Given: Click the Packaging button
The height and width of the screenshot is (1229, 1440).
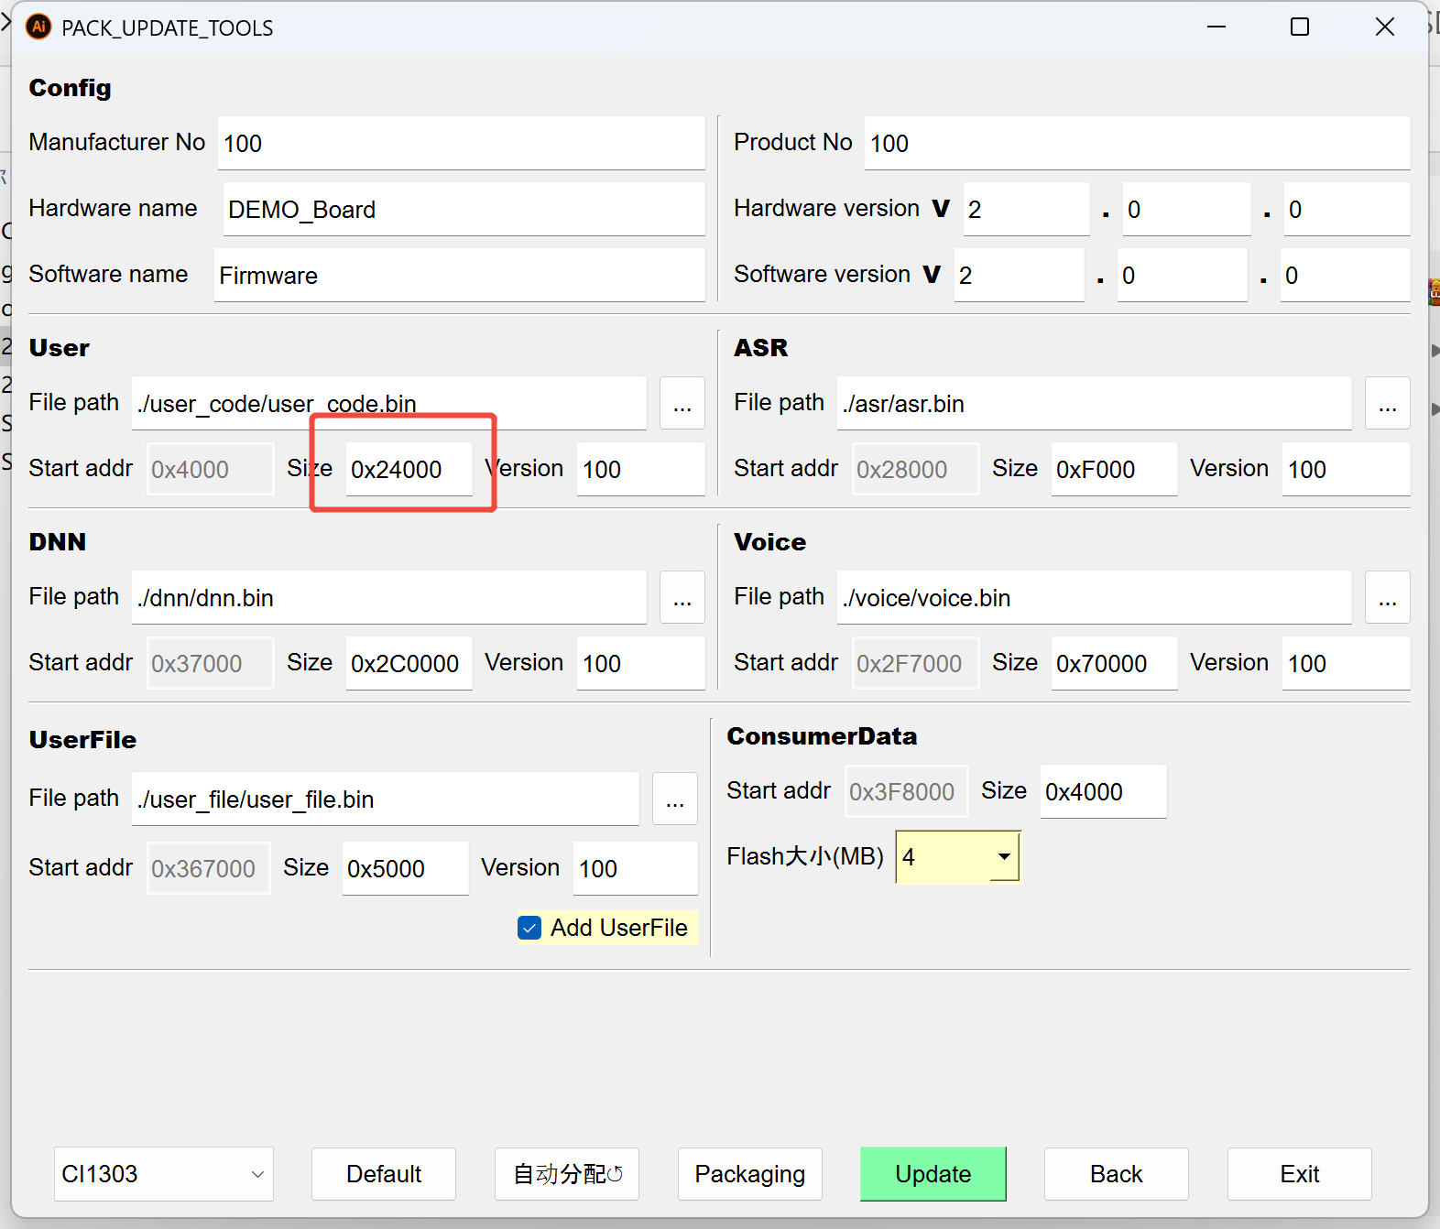Looking at the screenshot, I should (x=749, y=1174).
